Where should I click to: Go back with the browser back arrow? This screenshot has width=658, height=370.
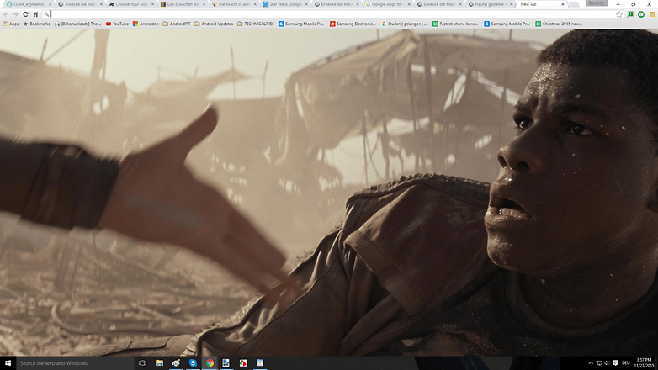click(6, 14)
